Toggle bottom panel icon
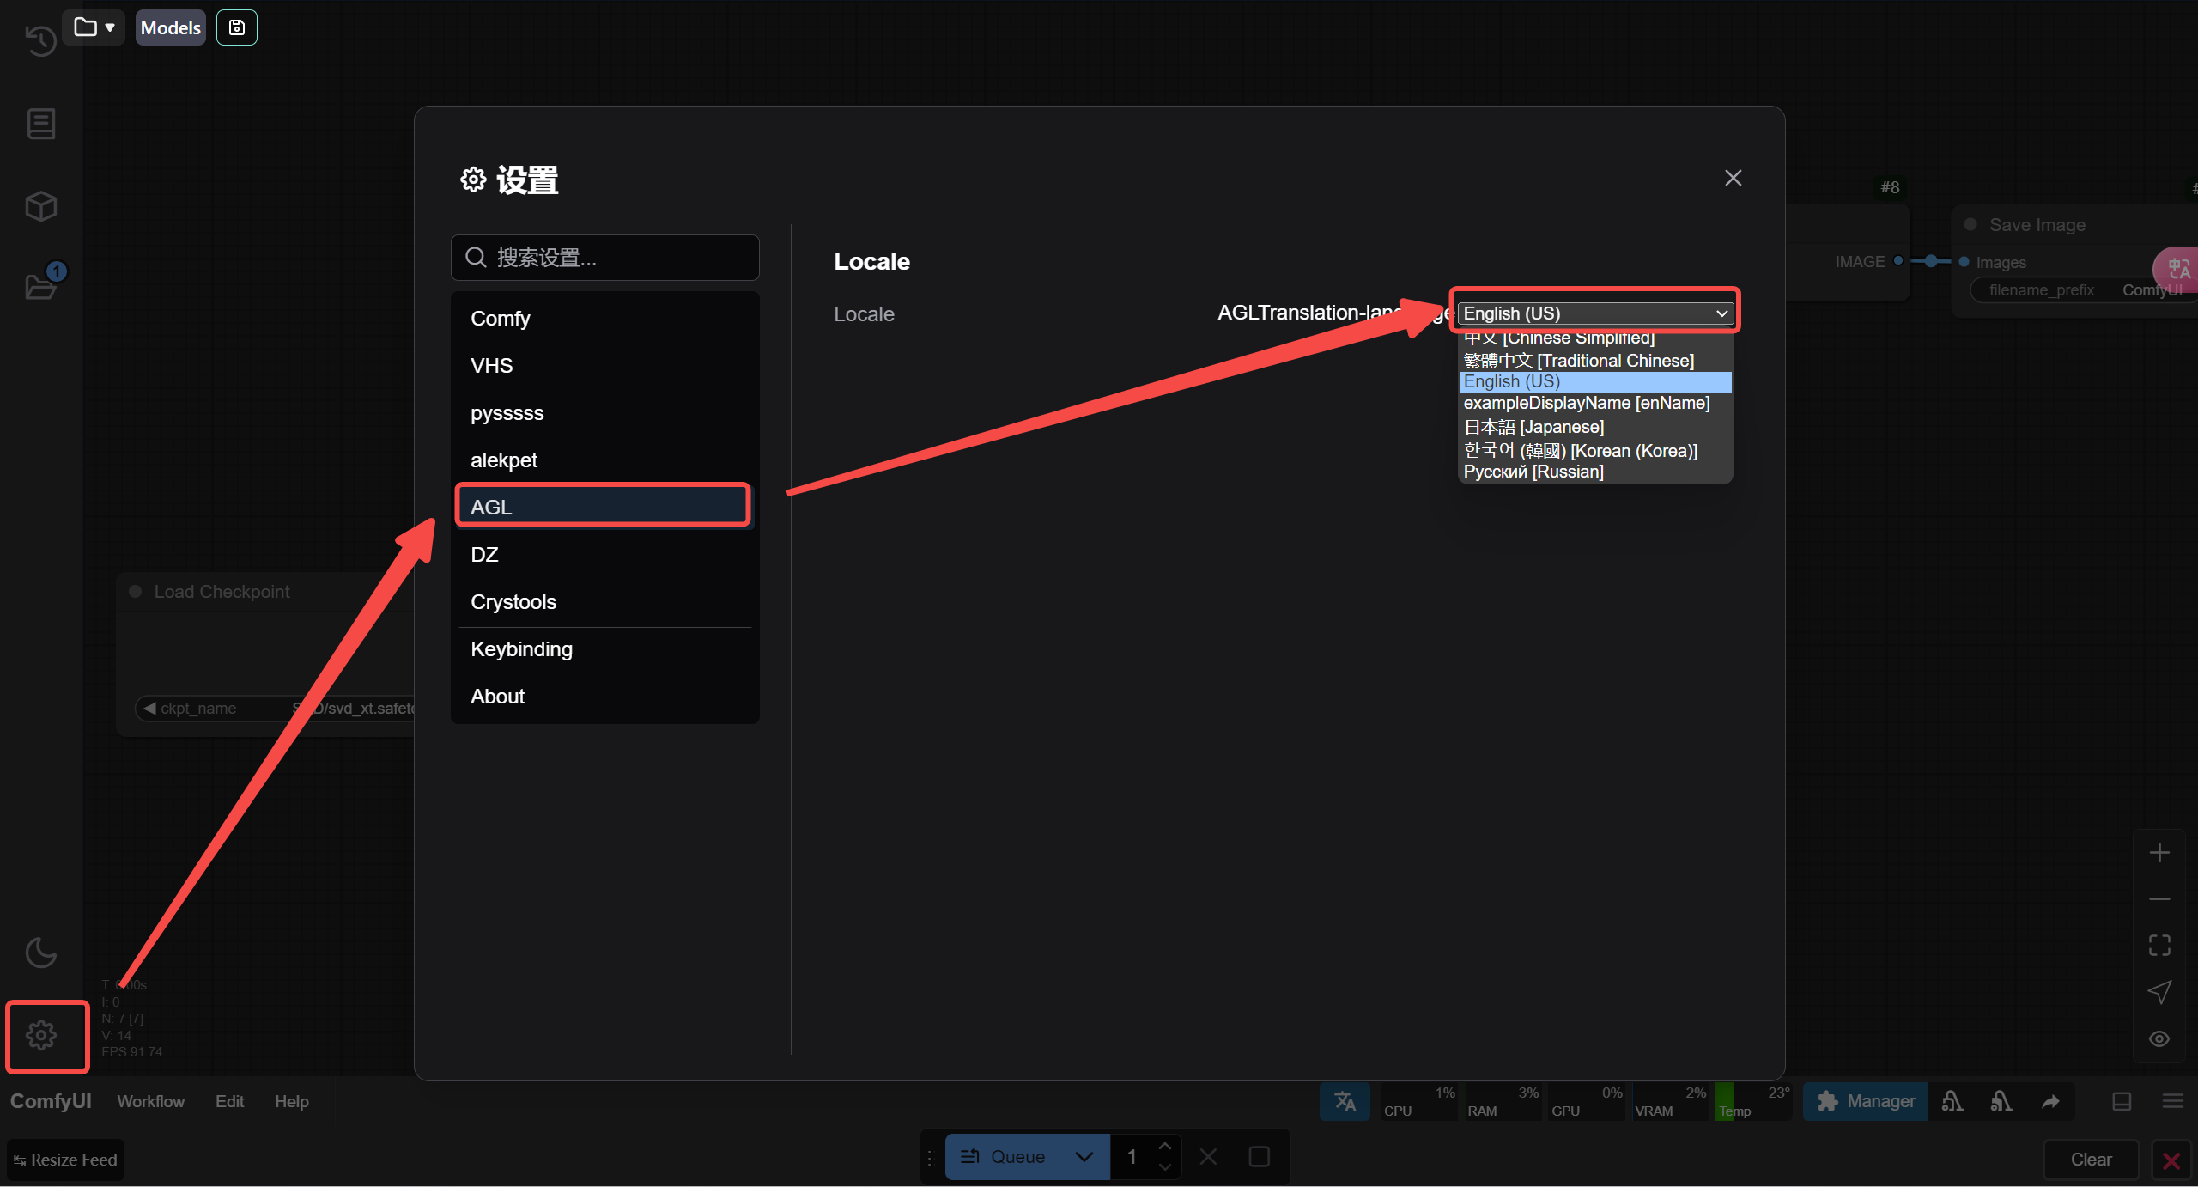Screen dimensions: 2198x1187 pyautogui.click(x=2122, y=1101)
